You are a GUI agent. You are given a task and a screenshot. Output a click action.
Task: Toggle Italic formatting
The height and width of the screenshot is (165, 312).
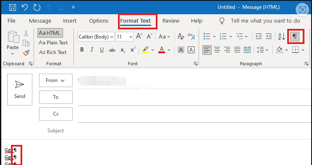[x=92, y=50]
